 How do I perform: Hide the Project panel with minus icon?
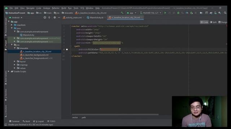(x=59, y=18)
